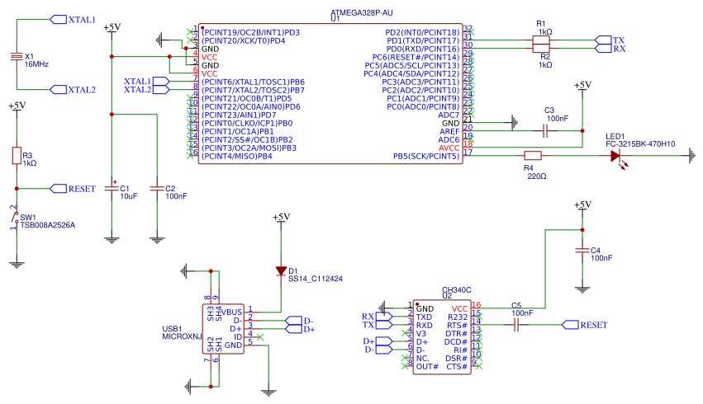
Task: Click the C3 capacitor symbol at AREF
Action: (x=545, y=131)
